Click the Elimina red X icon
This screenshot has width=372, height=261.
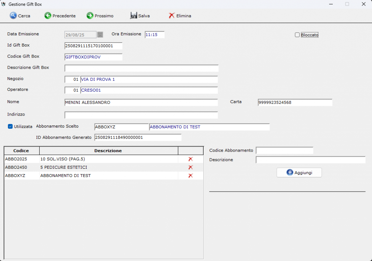[x=172, y=16]
